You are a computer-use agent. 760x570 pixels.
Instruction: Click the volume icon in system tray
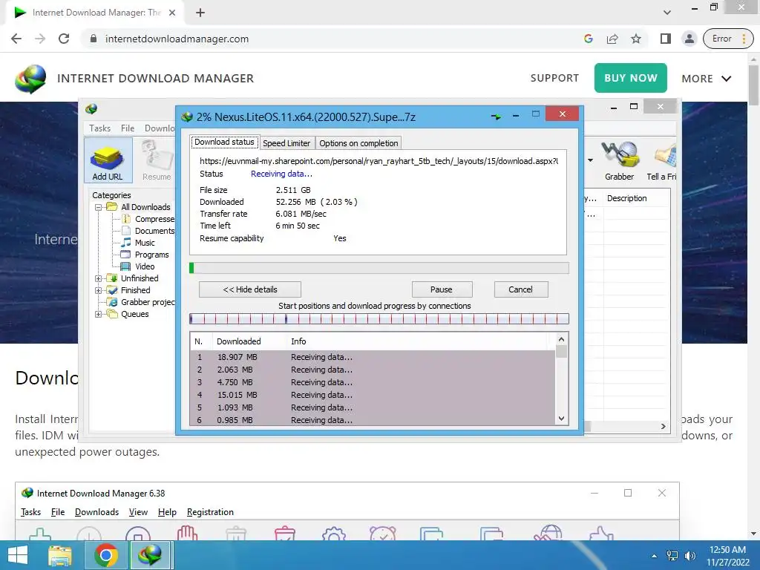click(690, 556)
